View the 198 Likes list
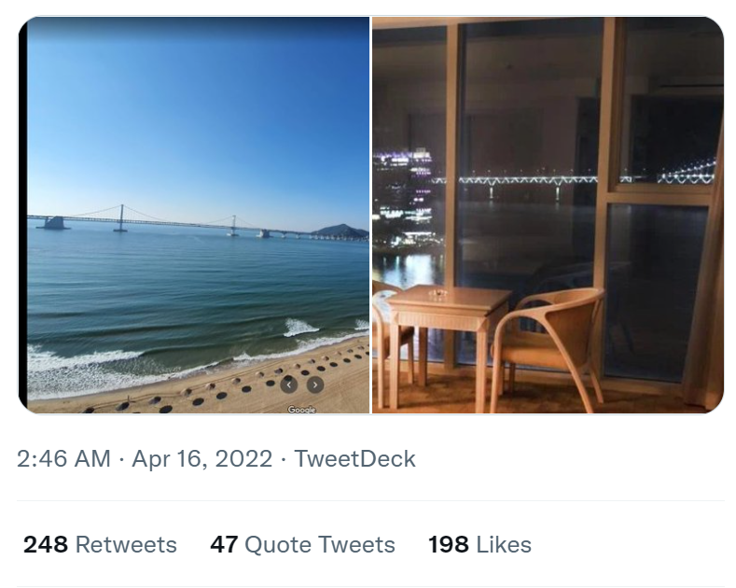The width and height of the screenshot is (736, 588). click(x=479, y=545)
